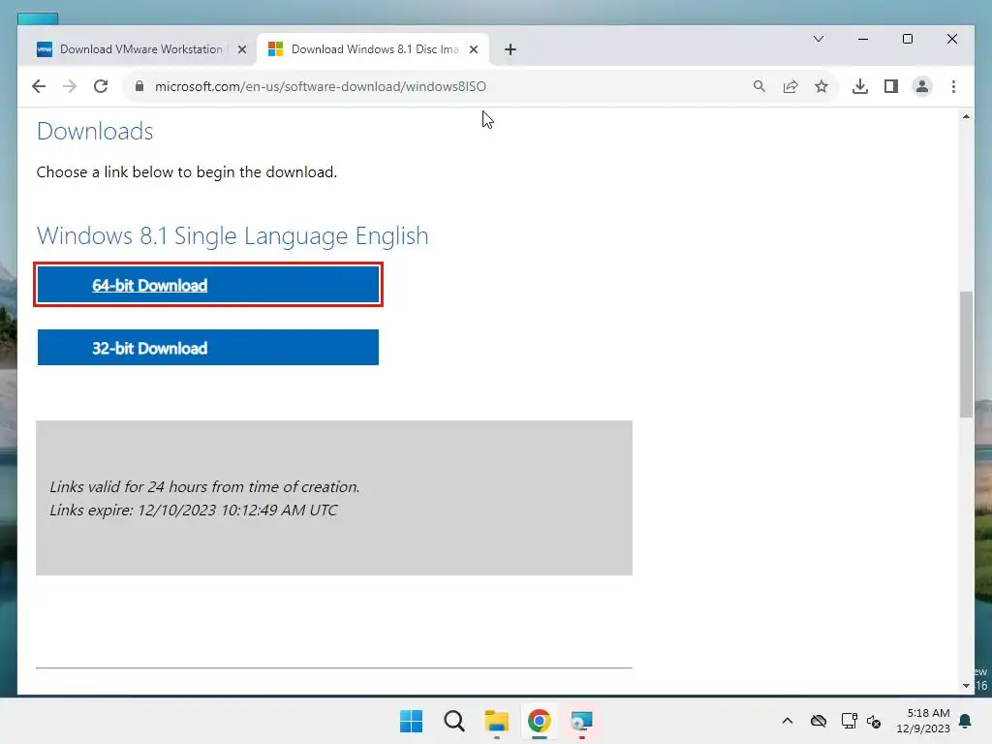Click the muted volume tray icon

(x=875, y=721)
